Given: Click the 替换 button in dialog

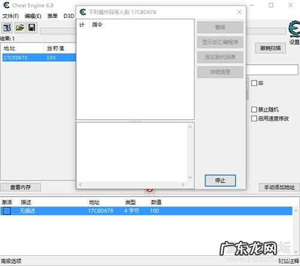Looking at the screenshot, I should tap(220, 27).
